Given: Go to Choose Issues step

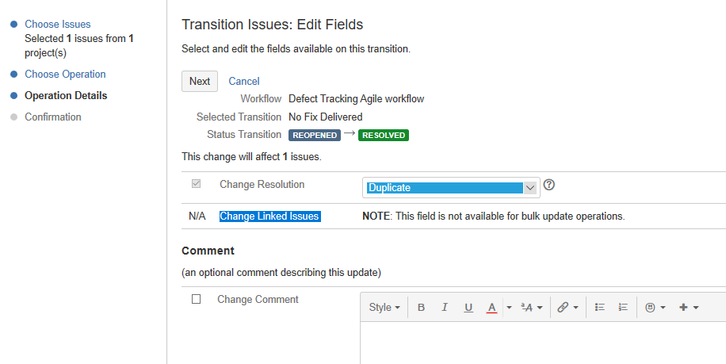Looking at the screenshot, I should [57, 24].
